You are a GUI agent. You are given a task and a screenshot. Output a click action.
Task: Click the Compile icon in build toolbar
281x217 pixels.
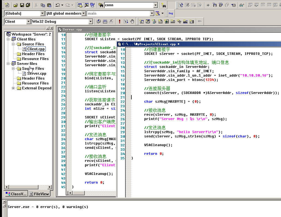[x=98, y=21]
